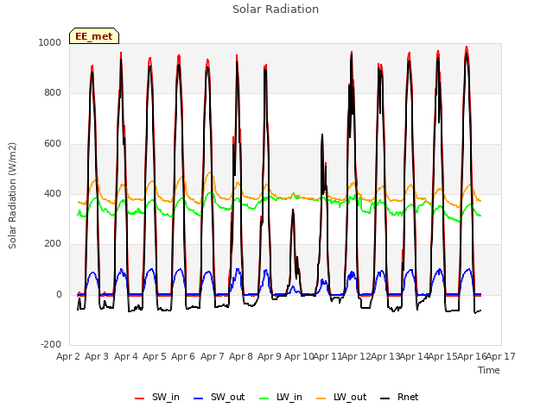Viewport: 553px width, 414px height.
Task: Click the blue SW_out legend swatch
Action: 199,398
